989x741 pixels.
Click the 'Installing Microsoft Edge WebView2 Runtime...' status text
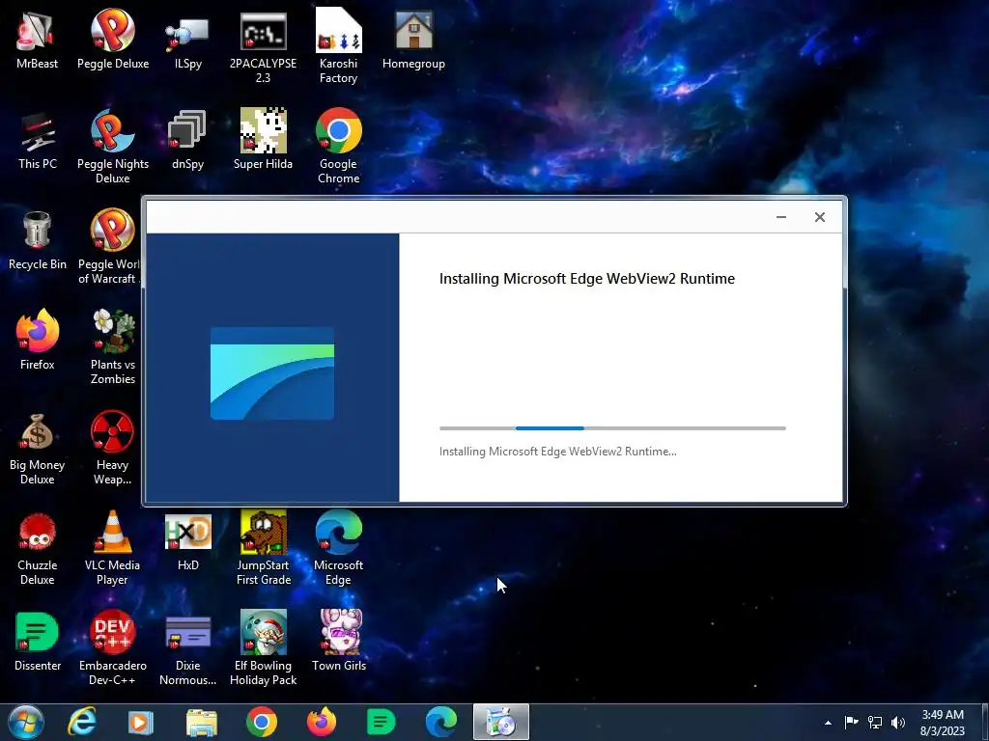557,452
